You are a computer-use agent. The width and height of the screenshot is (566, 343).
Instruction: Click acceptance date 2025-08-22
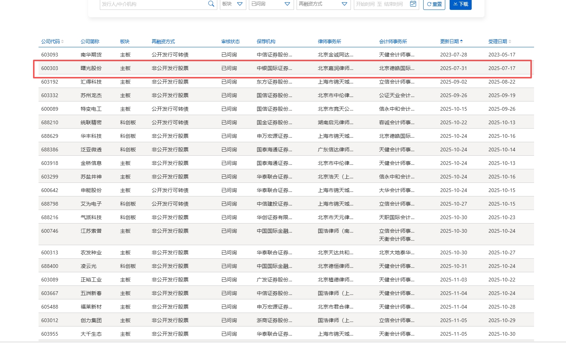tap(502, 82)
